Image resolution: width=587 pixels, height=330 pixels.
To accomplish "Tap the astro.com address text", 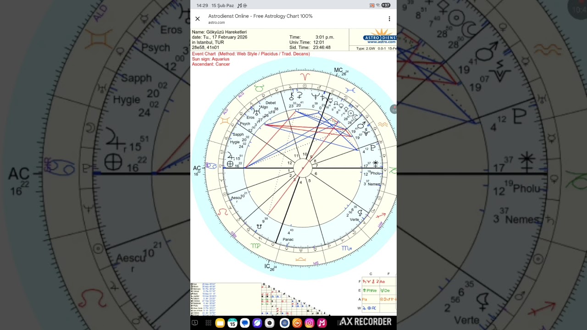I will point(216,22).
